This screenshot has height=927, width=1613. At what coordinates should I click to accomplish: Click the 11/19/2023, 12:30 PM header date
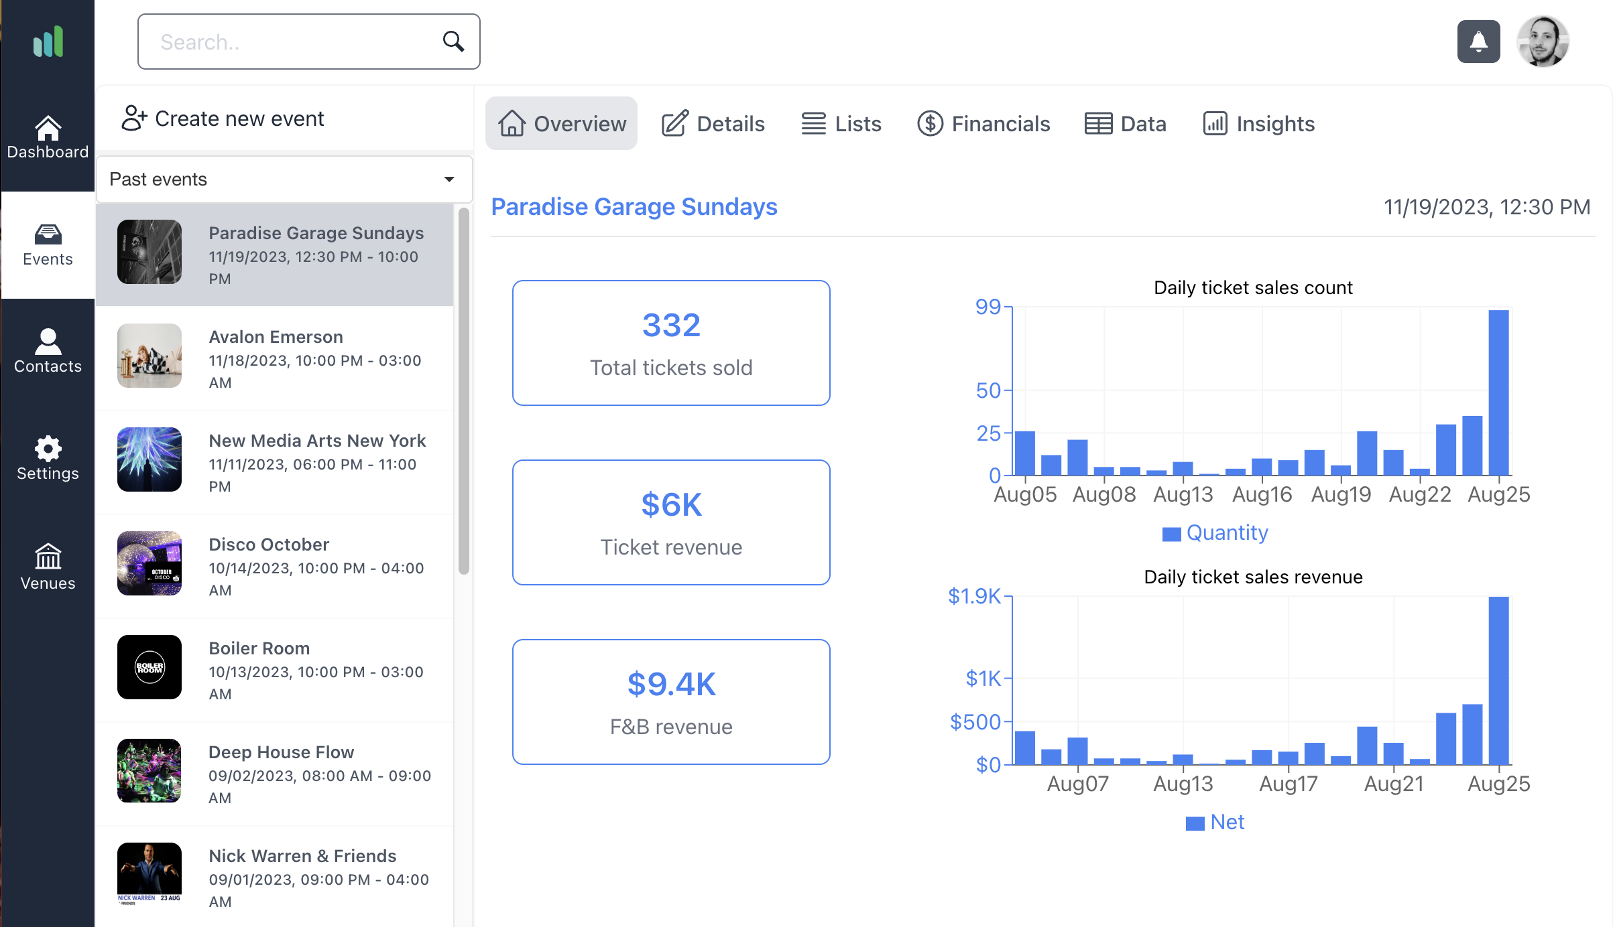[1487, 207]
